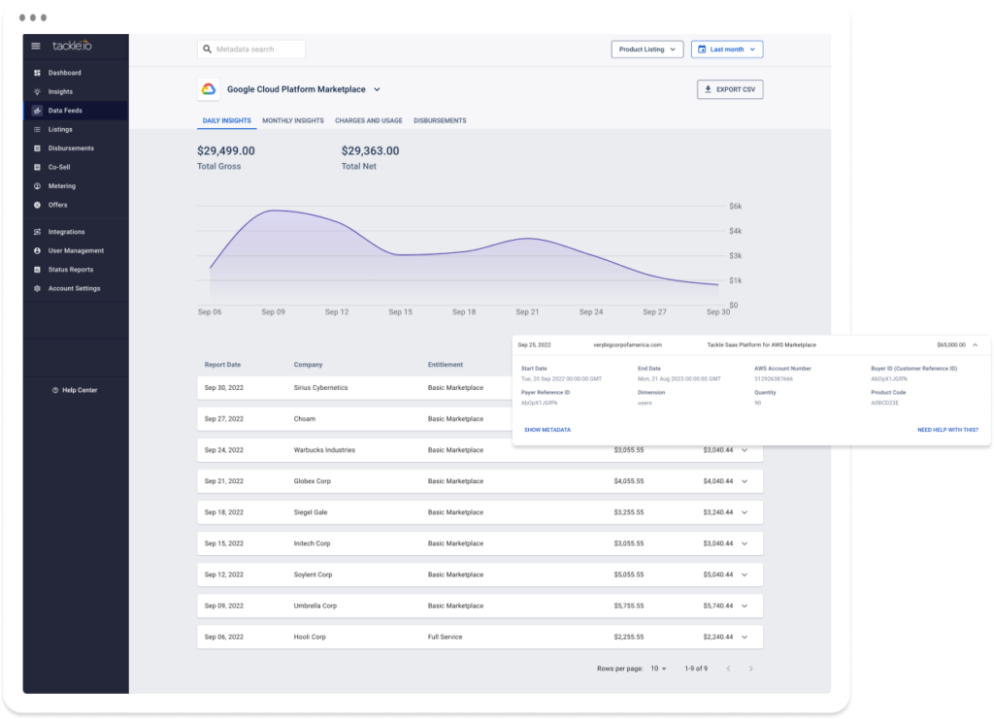
Task: Click the $5,755.55 amount cell
Action: pos(629,605)
